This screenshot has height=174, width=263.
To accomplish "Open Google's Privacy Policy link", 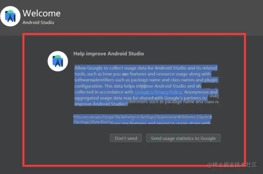I will [158, 92].
